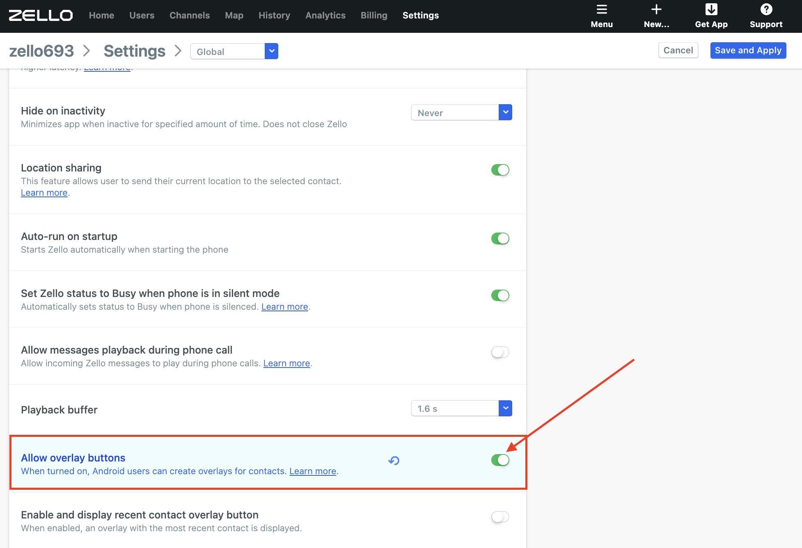This screenshot has width=802, height=548.
Task: Switch to the Map page
Action: [234, 16]
